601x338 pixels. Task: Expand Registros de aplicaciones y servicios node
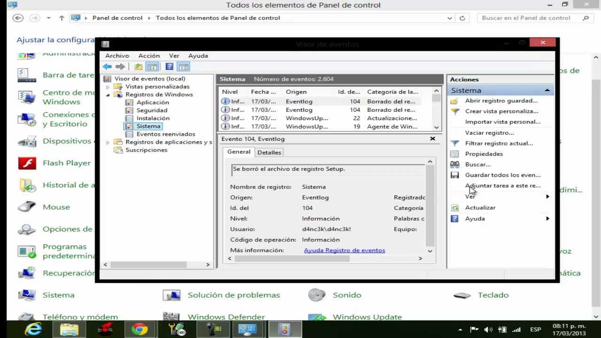tap(108, 142)
